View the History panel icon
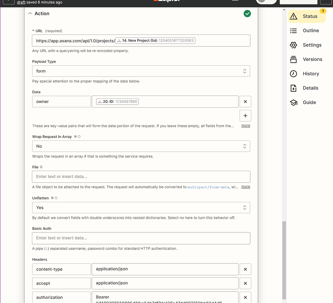The height and width of the screenshot is (303, 333). tap(294, 73)
